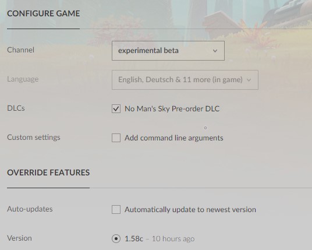
Task: Click the DLCs setting label
Action: [16, 108]
